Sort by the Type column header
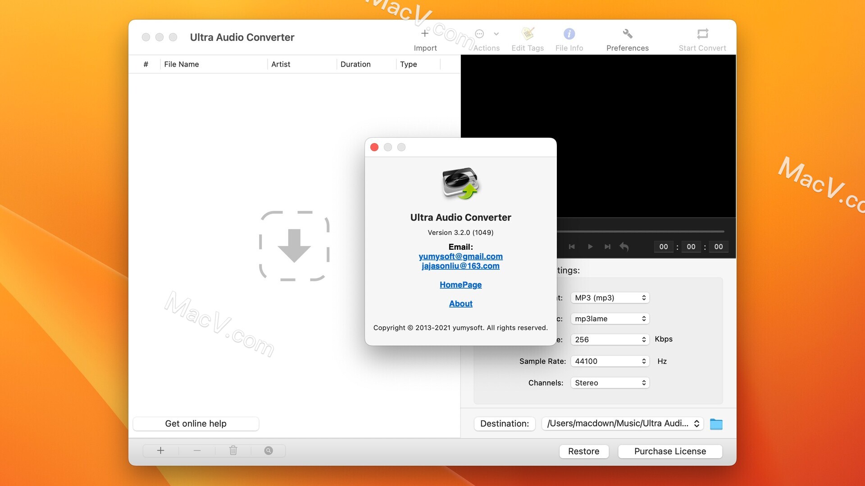The height and width of the screenshot is (486, 865). (418, 64)
